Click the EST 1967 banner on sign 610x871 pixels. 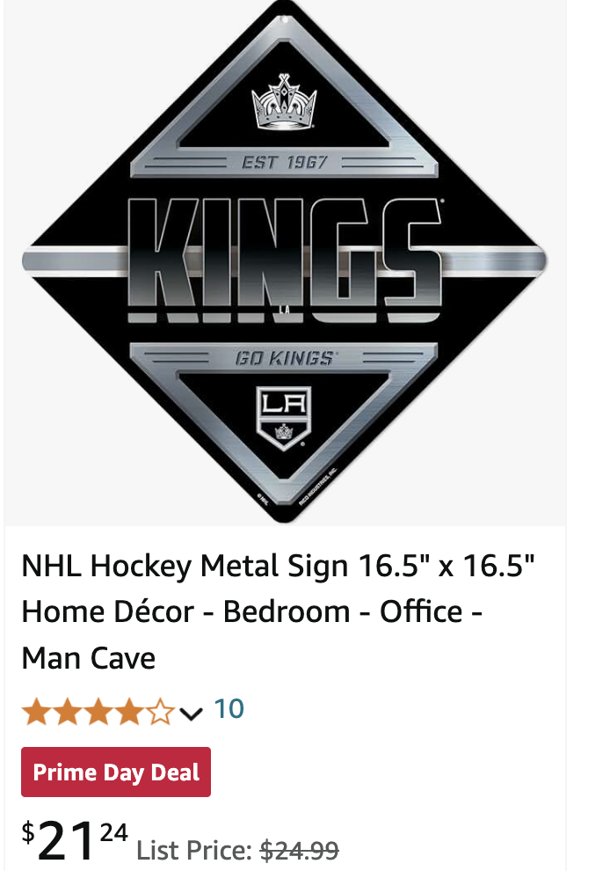[284, 163]
